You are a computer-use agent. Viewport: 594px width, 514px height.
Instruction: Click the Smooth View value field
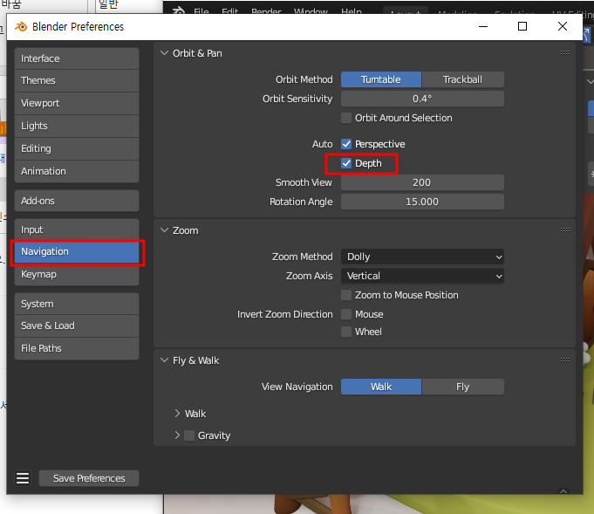click(x=422, y=182)
